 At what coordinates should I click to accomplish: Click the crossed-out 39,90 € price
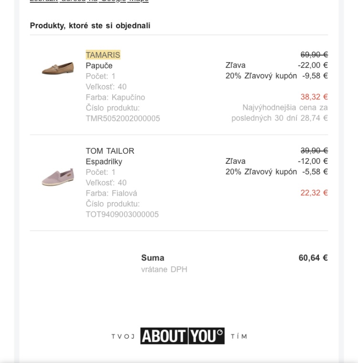tap(314, 151)
